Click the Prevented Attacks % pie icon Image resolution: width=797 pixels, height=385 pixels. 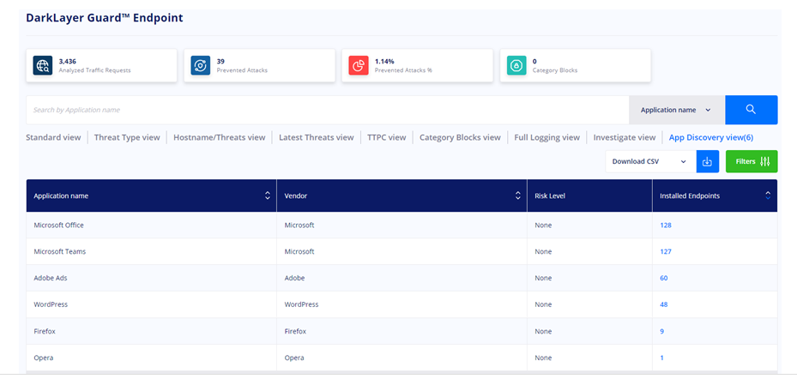(x=359, y=65)
